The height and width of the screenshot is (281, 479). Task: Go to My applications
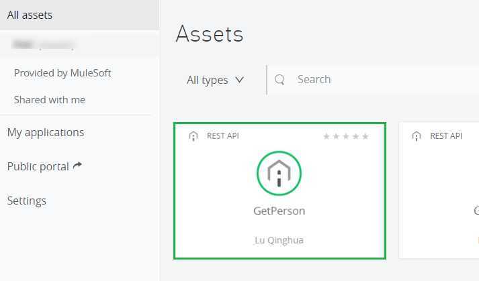point(46,132)
